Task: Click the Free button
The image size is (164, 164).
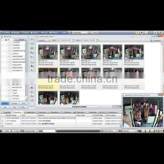Action: coord(5,107)
